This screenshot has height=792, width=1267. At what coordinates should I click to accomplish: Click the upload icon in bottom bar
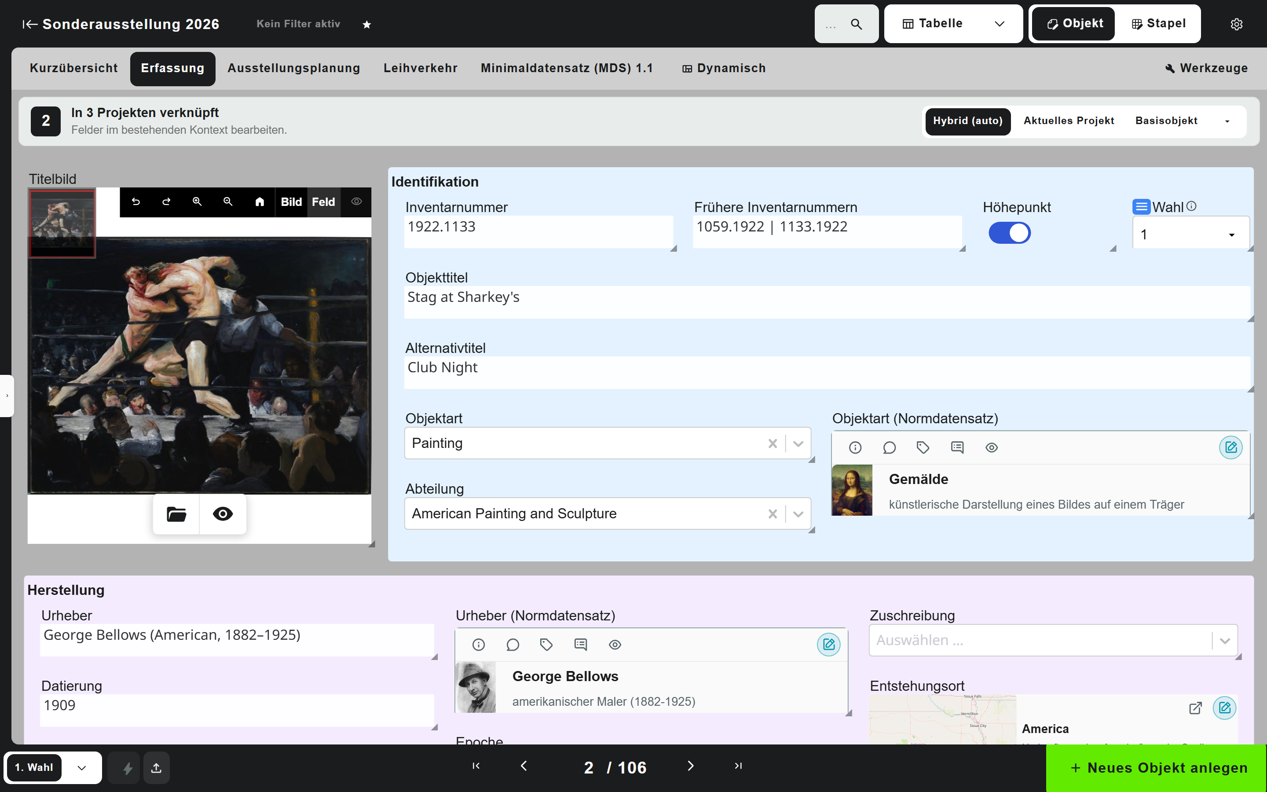click(x=156, y=768)
